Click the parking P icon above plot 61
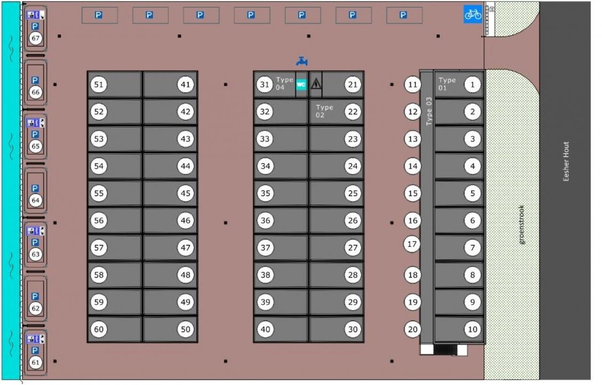Image resolution: width=602 pixels, height=385 pixels. [x=35, y=350]
